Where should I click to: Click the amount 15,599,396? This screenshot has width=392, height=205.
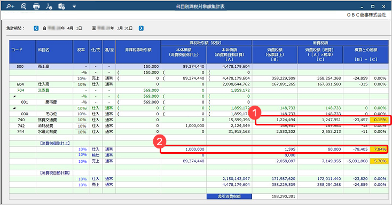coord(239,120)
